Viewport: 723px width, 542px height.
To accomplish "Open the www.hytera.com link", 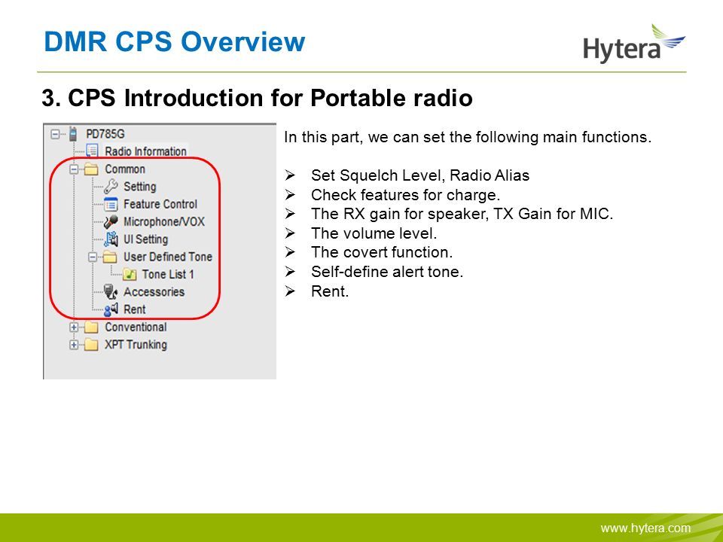I will tap(645, 528).
